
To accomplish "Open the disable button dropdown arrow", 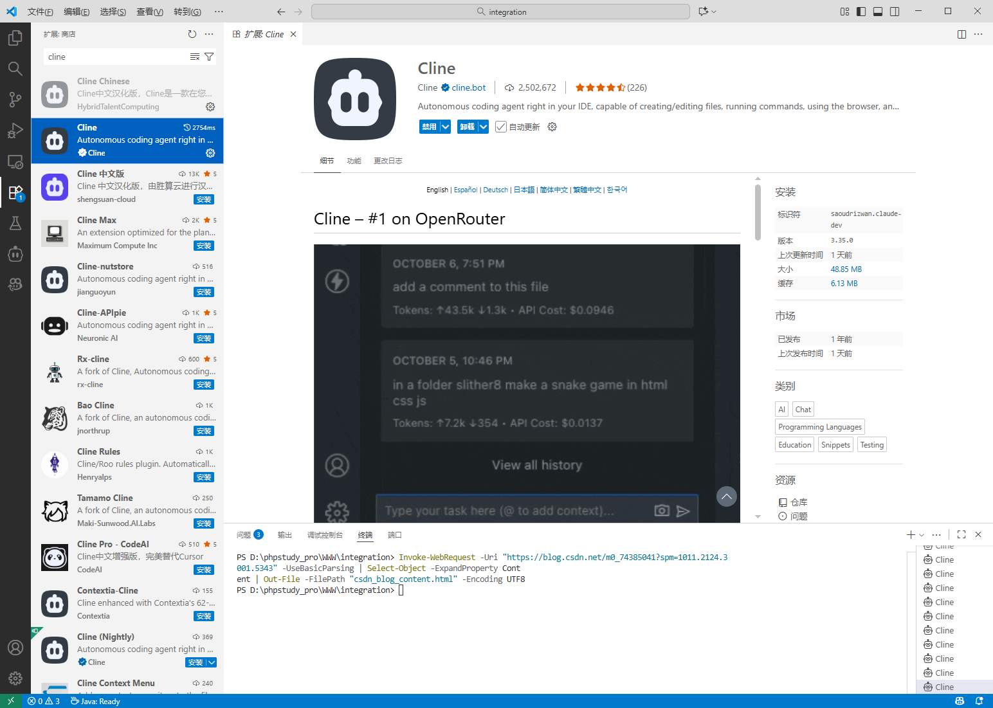I will coord(445,127).
